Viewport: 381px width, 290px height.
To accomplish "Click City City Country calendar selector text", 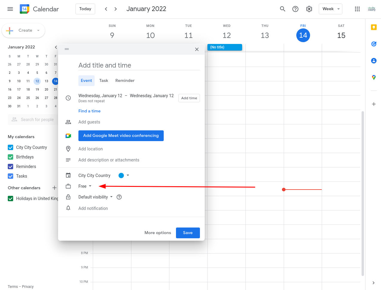I will (x=94, y=175).
